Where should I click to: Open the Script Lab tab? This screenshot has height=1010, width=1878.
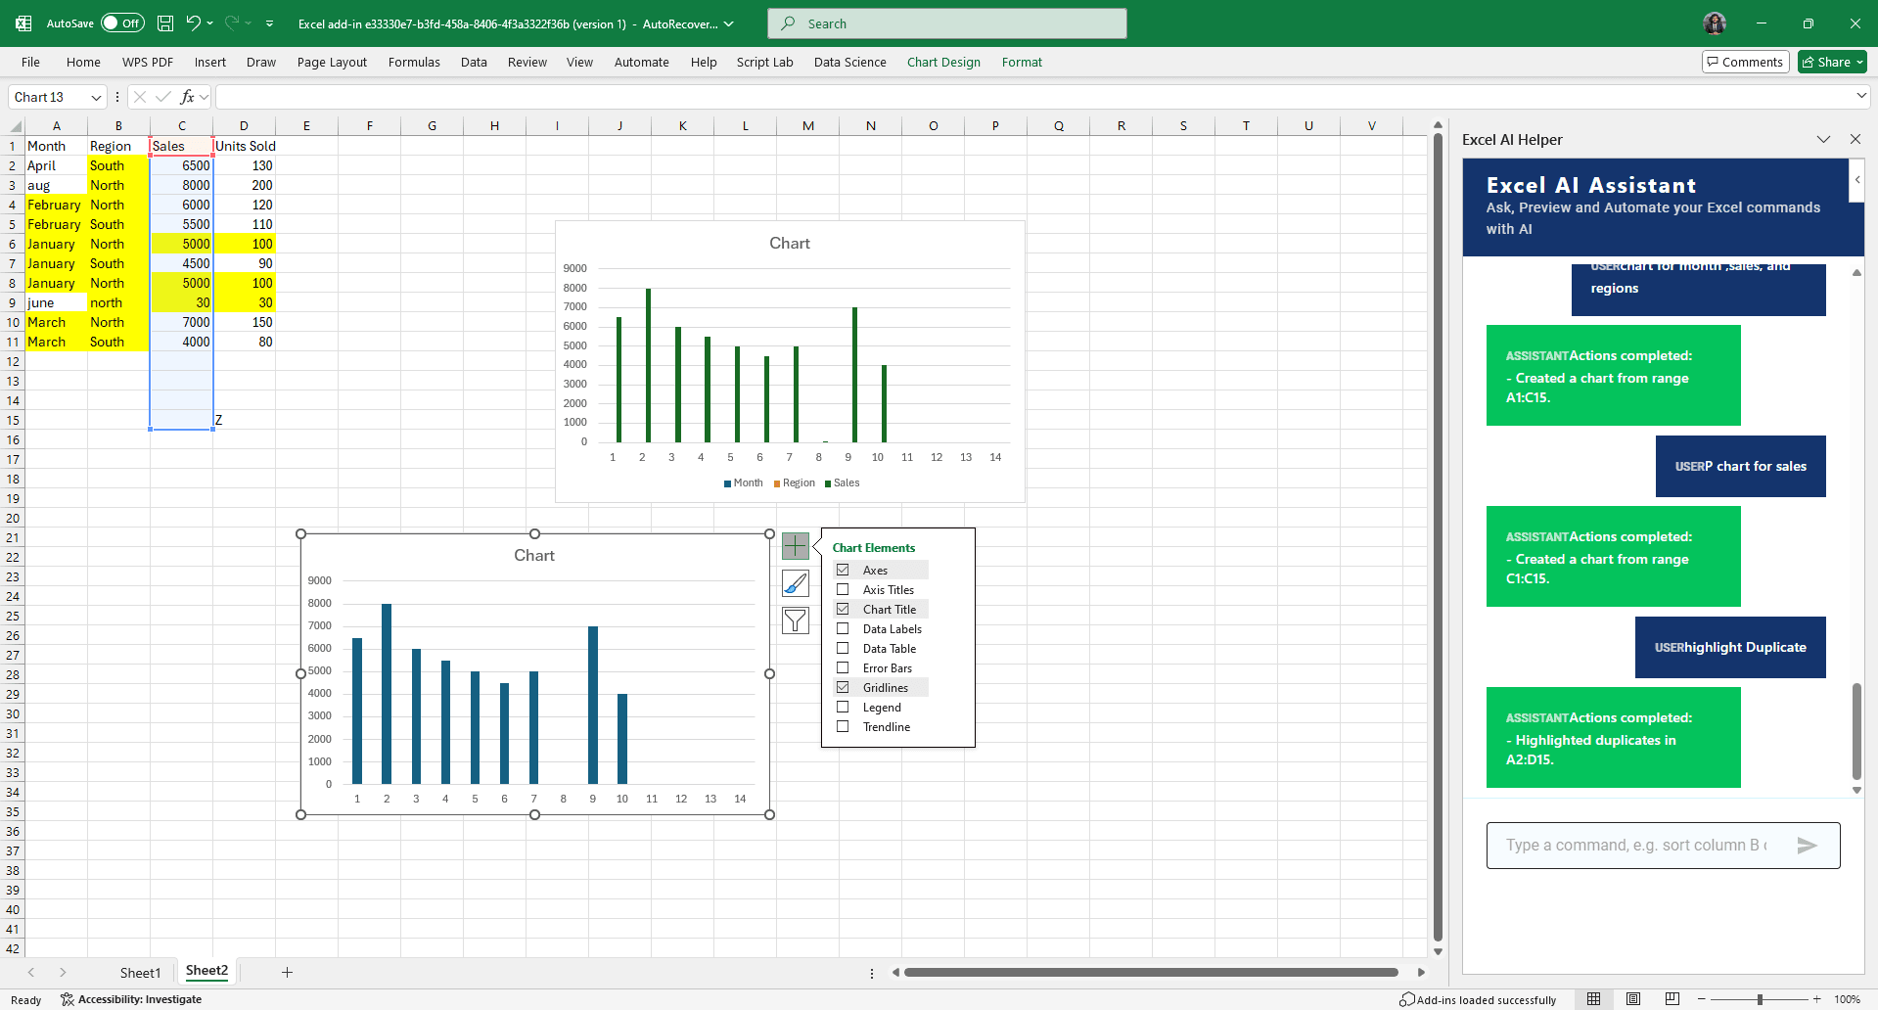(764, 62)
